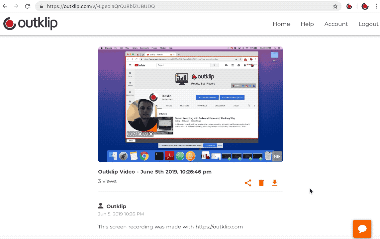Screen dimensions: 380x239
Task: Click the Outklip author name
Action: (x=116, y=206)
